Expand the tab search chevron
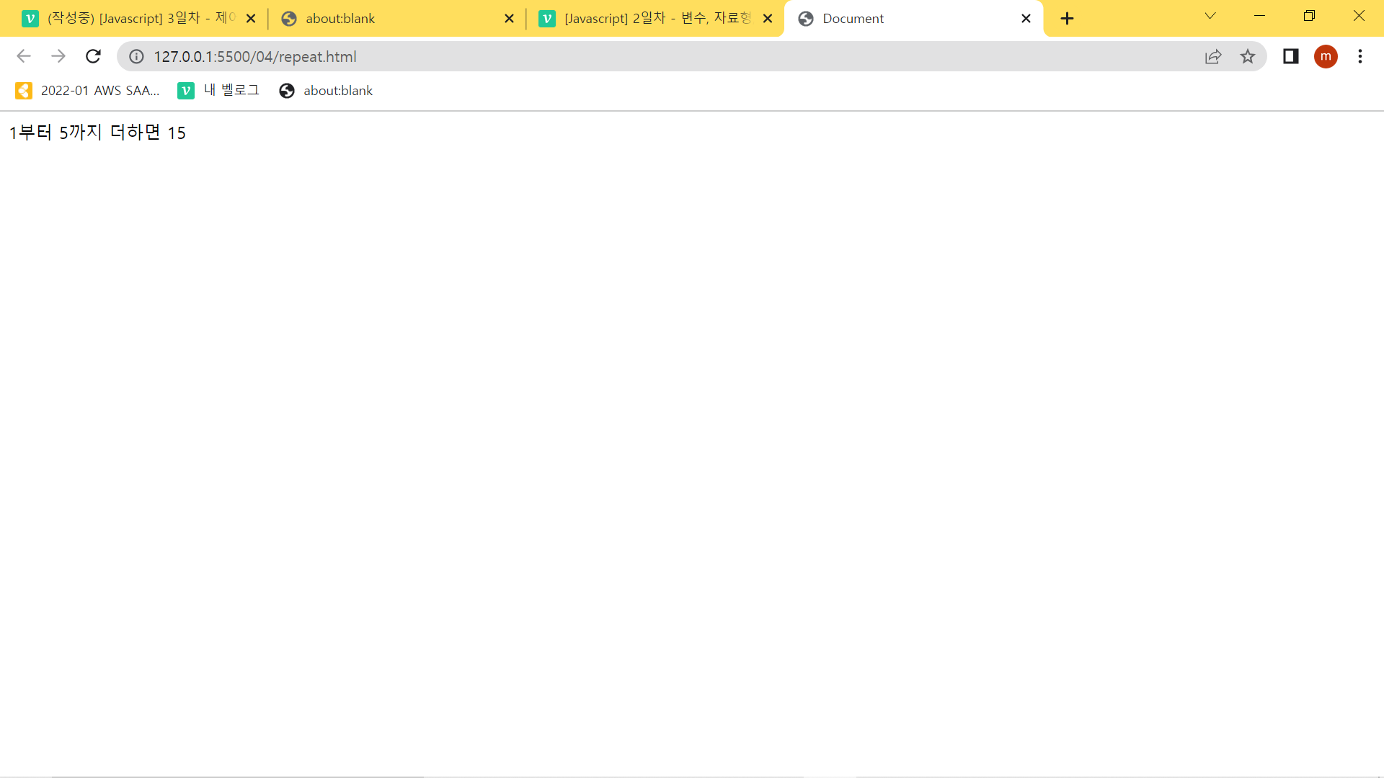1384x778 pixels. 1210,16
